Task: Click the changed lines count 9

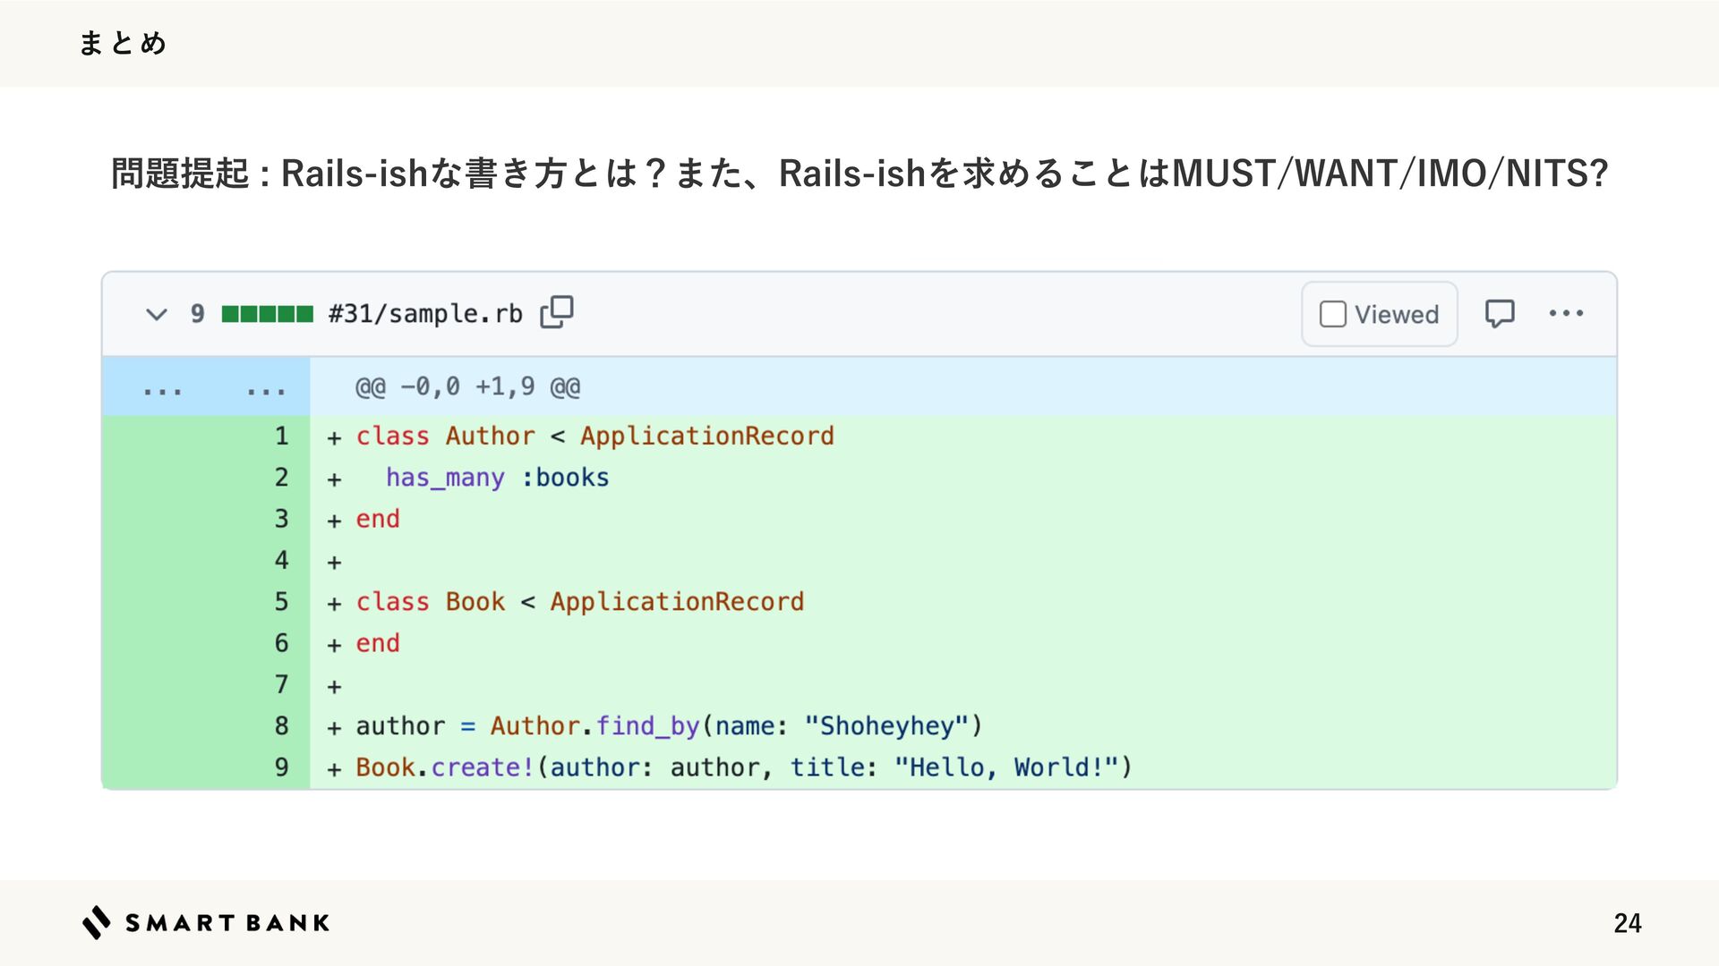Action: coord(197,314)
